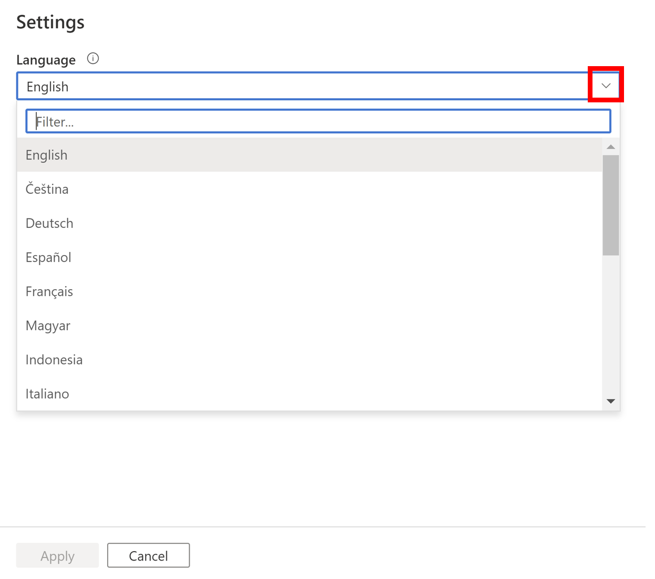655x579 pixels.
Task: Click the info icon beside Language
Action: (x=93, y=59)
